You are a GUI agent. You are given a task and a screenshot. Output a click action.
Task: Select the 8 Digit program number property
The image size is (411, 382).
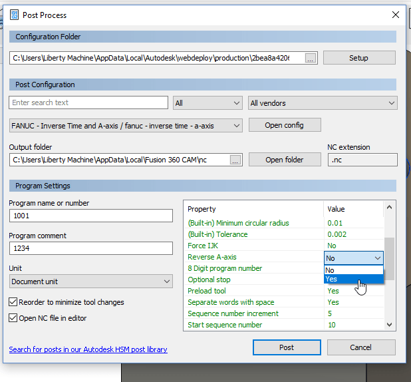click(225, 268)
